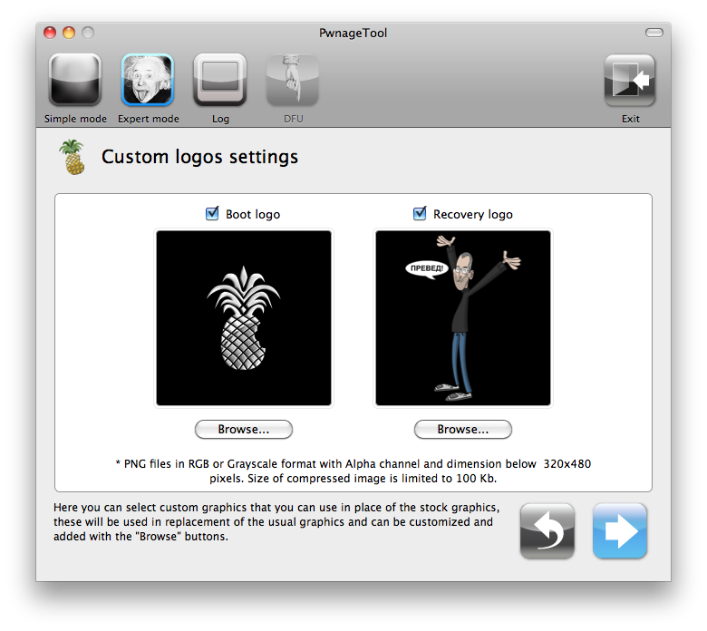The height and width of the screenshot is (631, 707).
Task: Close the PwnageTool window
Action: [51, 33]
